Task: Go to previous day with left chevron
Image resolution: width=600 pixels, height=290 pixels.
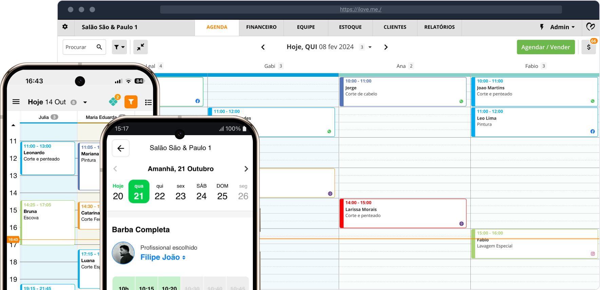Action: pos(263,47)
